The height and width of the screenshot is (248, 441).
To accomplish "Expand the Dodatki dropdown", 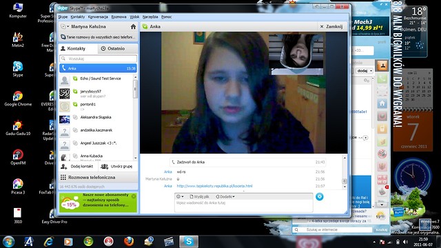I will coord(225,196).
